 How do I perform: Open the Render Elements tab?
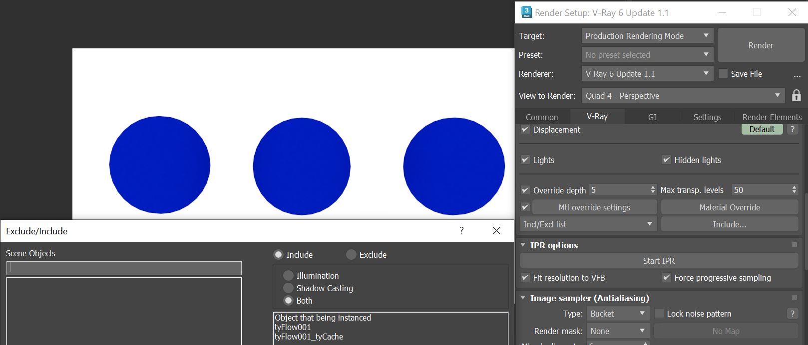[x=772, y=117]
